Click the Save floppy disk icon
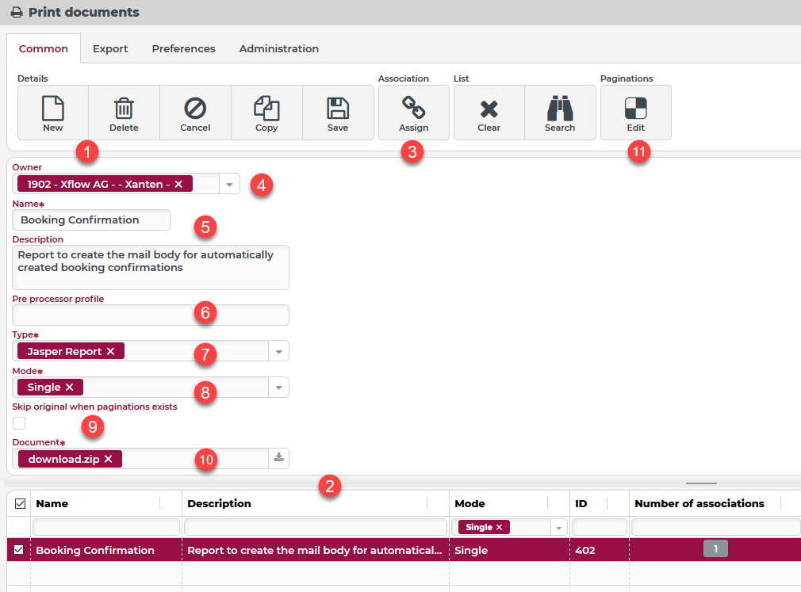801x592 pixels. click(x=338, y=109)
